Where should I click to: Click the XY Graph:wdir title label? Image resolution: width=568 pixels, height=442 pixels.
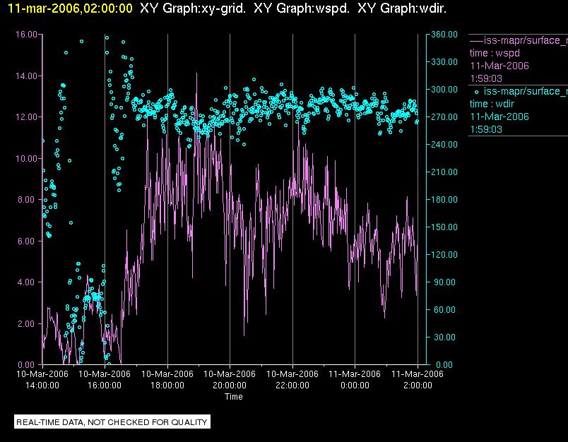(x=402, y=8)
